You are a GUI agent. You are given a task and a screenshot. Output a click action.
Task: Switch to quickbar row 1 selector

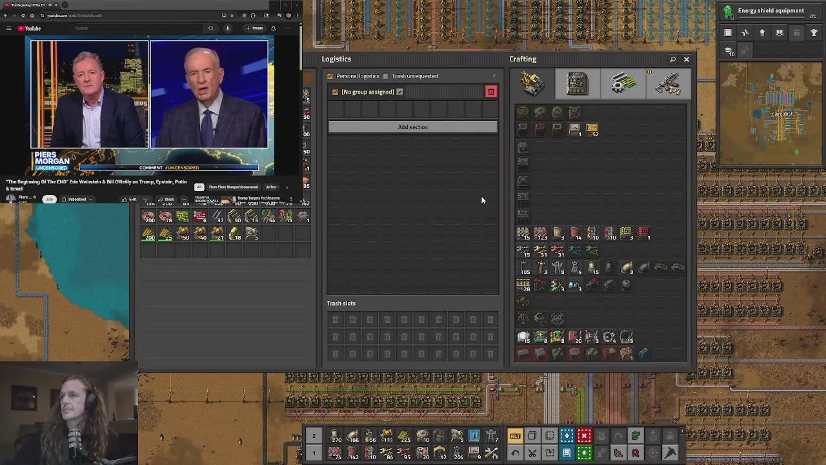coord(314,453)
